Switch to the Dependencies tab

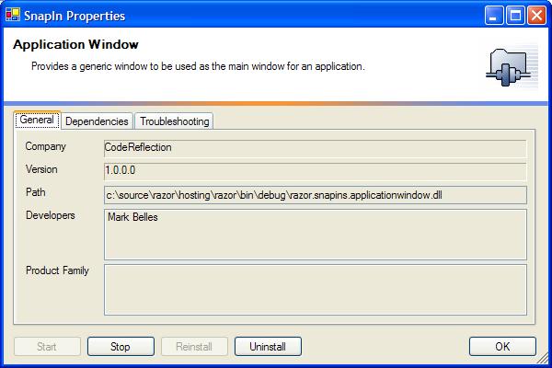[x=97, y=121]
